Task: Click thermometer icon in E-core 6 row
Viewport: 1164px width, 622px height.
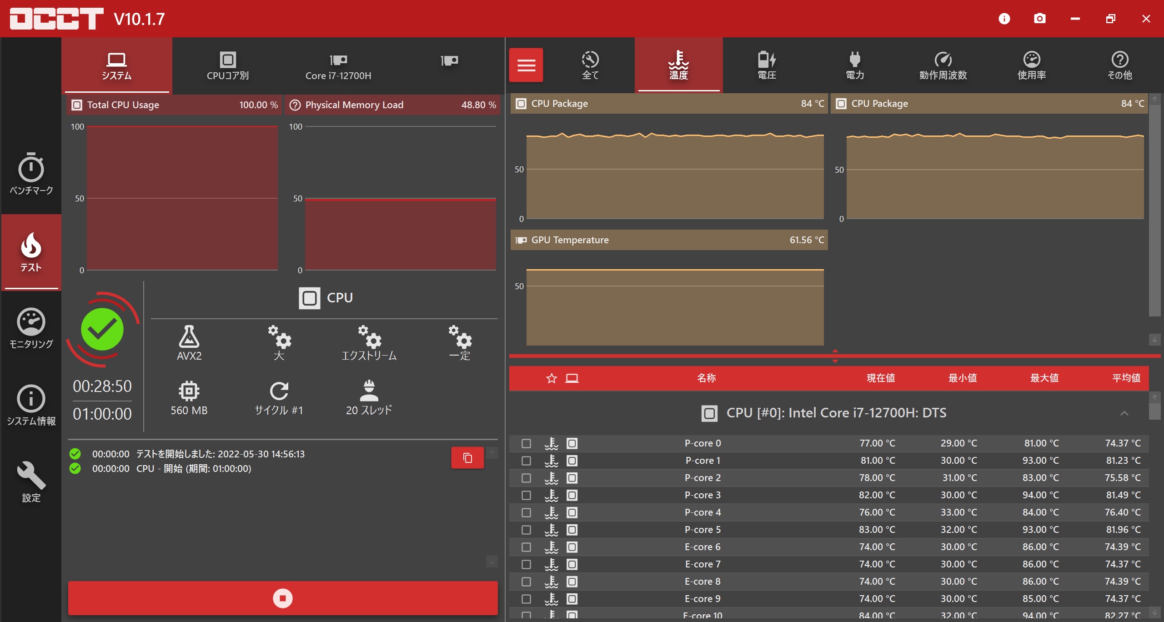Action: (x=551, y=547)
